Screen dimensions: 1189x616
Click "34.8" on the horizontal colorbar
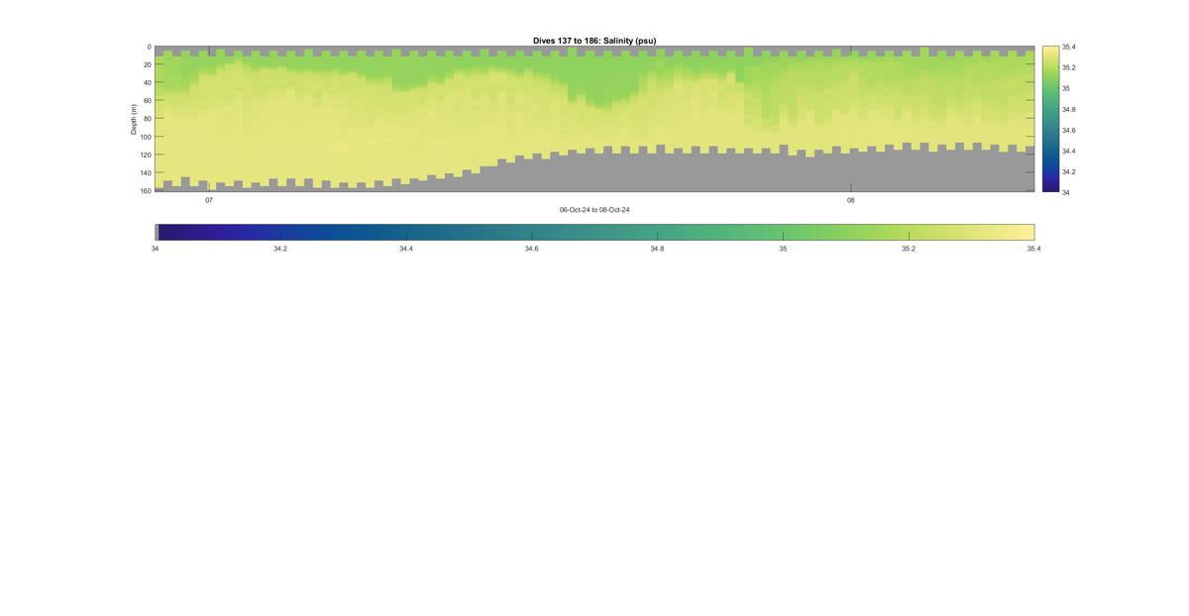click(657, 249)
